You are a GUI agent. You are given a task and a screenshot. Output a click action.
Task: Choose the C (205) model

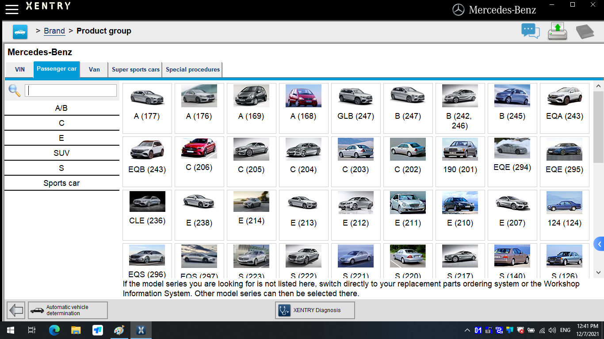pos(252,162)
